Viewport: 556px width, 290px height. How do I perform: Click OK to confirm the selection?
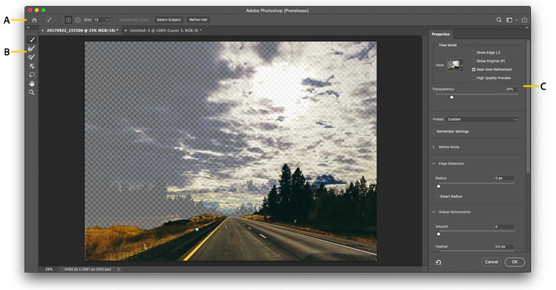click(x=514, y=262)
